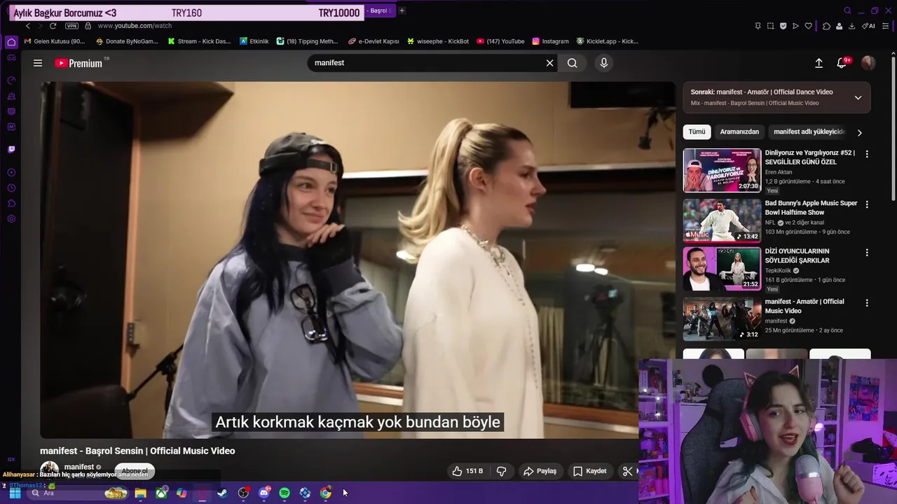
Task: Open options for manifest Amatör video
Action: point(867,303)
